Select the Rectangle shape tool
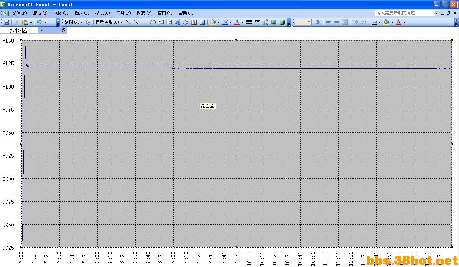Screen dimensions: 459x267 (x=145, y=22)
